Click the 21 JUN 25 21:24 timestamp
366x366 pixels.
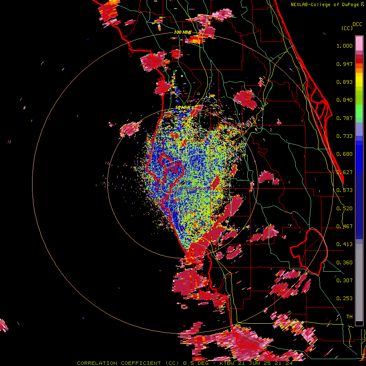tap(266, 363)
